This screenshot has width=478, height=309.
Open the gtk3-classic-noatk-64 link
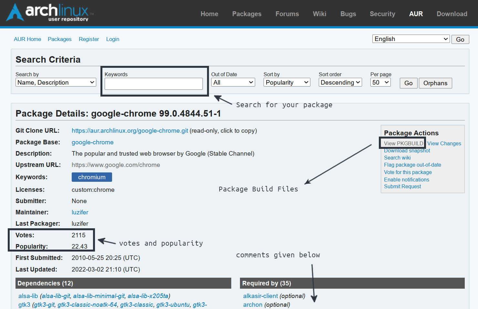[x=87, y=304]
